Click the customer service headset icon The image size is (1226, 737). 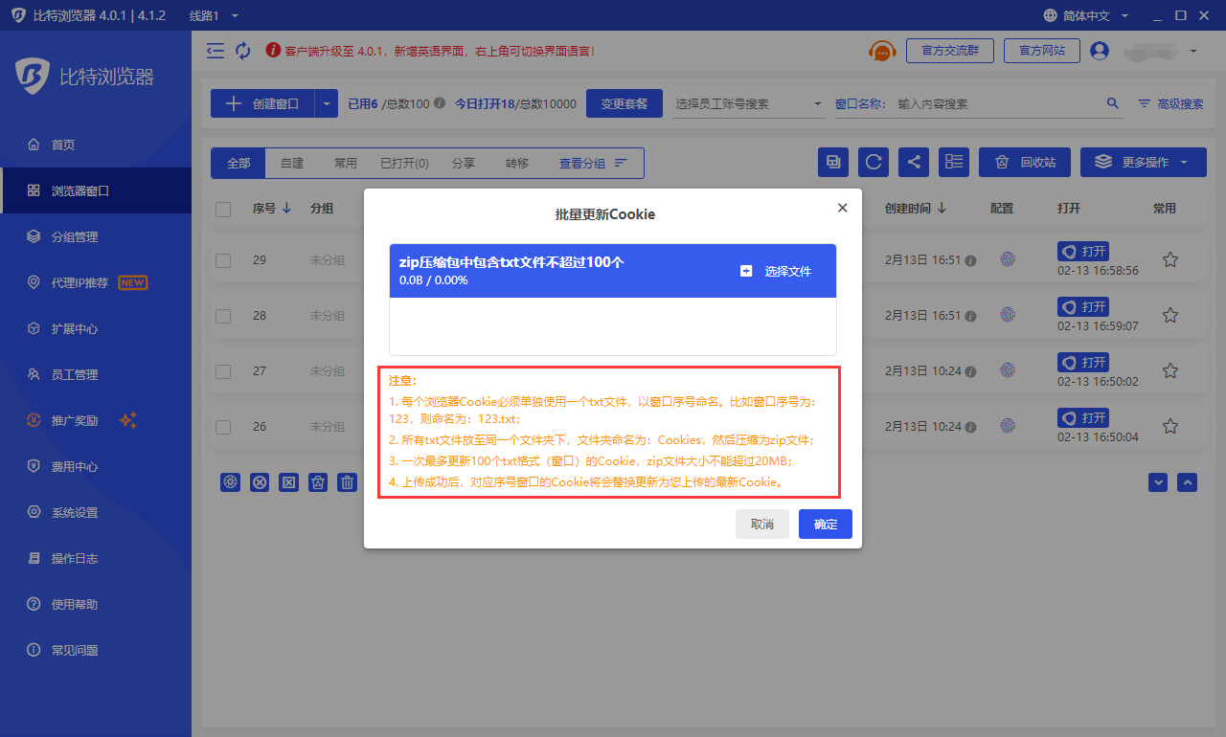coord(881,51)
